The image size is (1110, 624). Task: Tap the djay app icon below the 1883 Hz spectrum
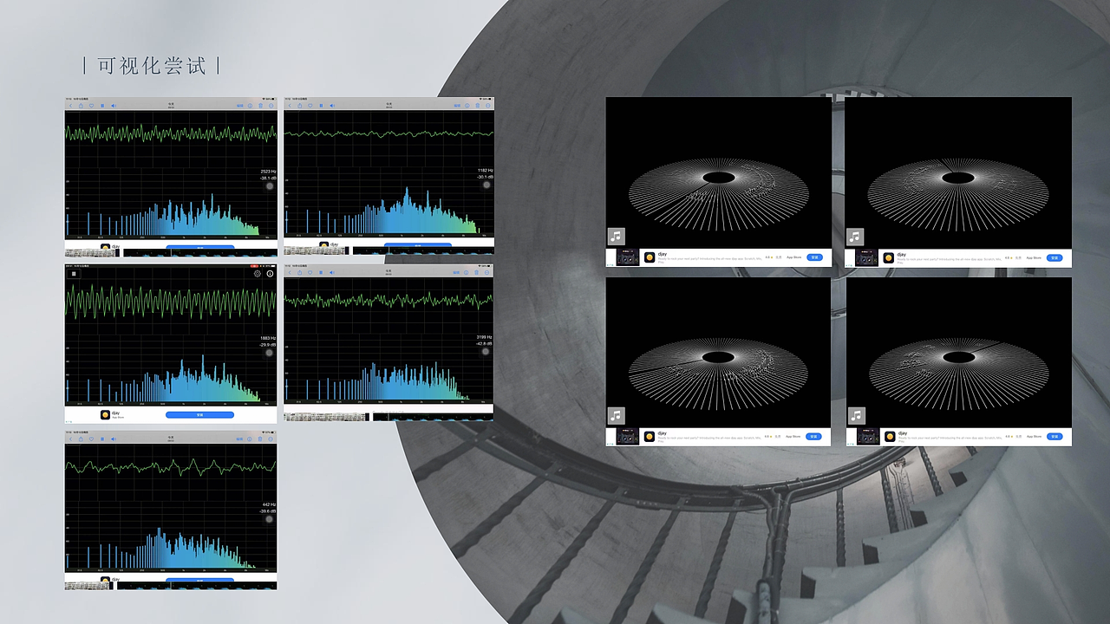pos(105,415)
